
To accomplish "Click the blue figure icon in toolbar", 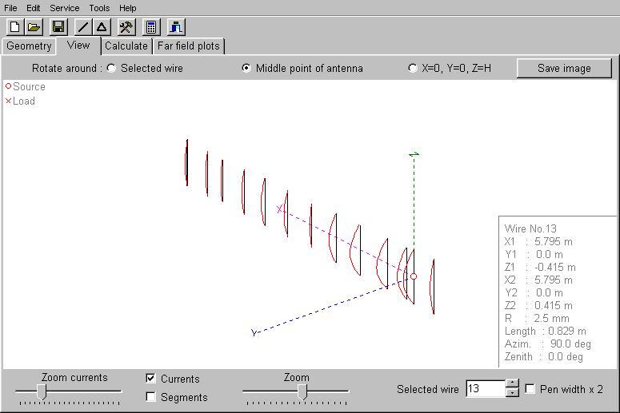I will [176, 26].
